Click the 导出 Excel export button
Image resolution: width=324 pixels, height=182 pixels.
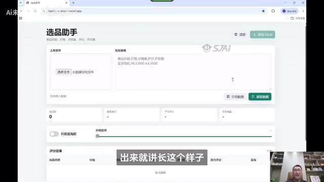(x=262, y=34)
